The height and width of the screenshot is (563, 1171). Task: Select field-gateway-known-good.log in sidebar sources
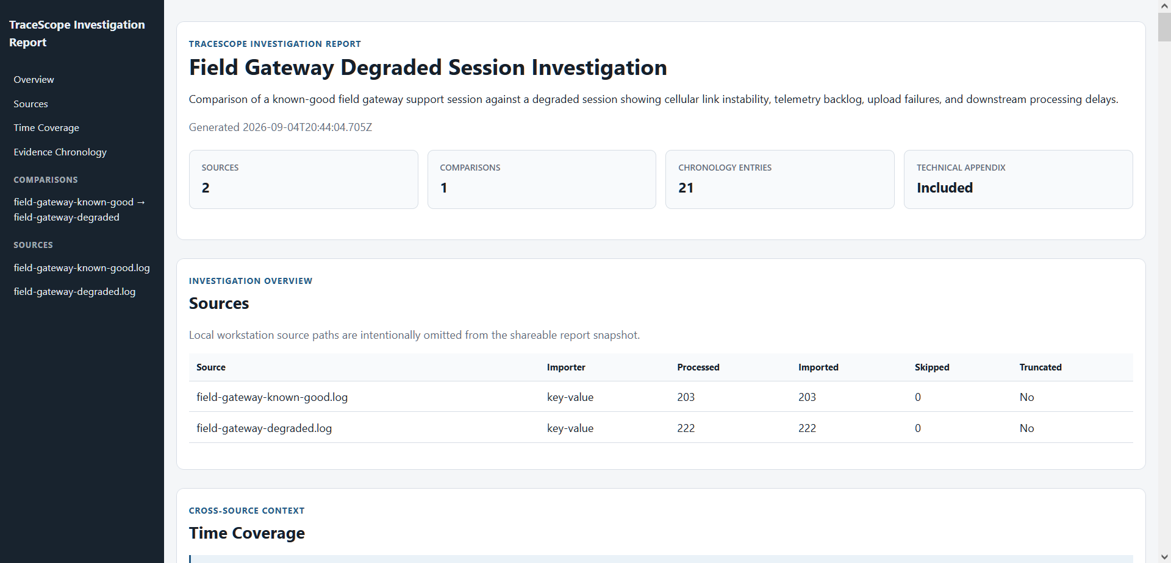click(x=82, y=268)
